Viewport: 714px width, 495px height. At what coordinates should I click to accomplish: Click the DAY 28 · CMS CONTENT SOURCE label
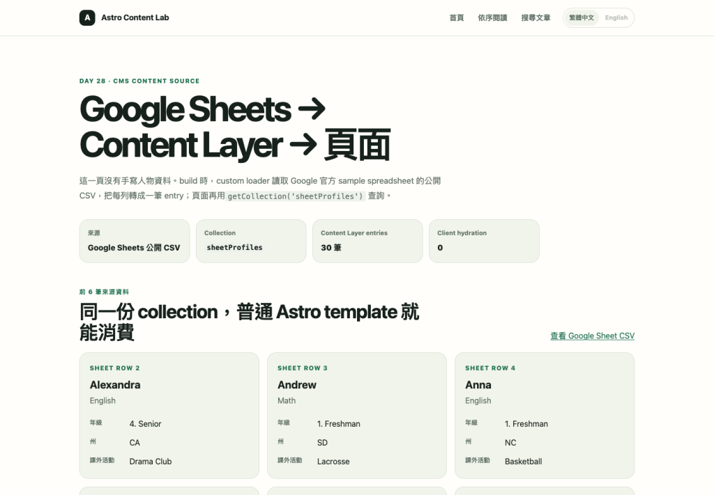point(139,81)
